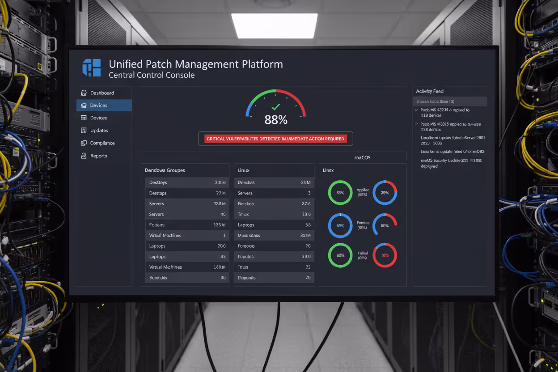Select the Virtual Machines entry in the device list

(x=186, y=235)
